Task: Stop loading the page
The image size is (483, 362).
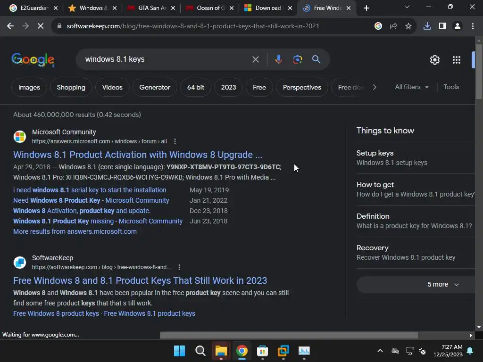Action: click(41, 26)
